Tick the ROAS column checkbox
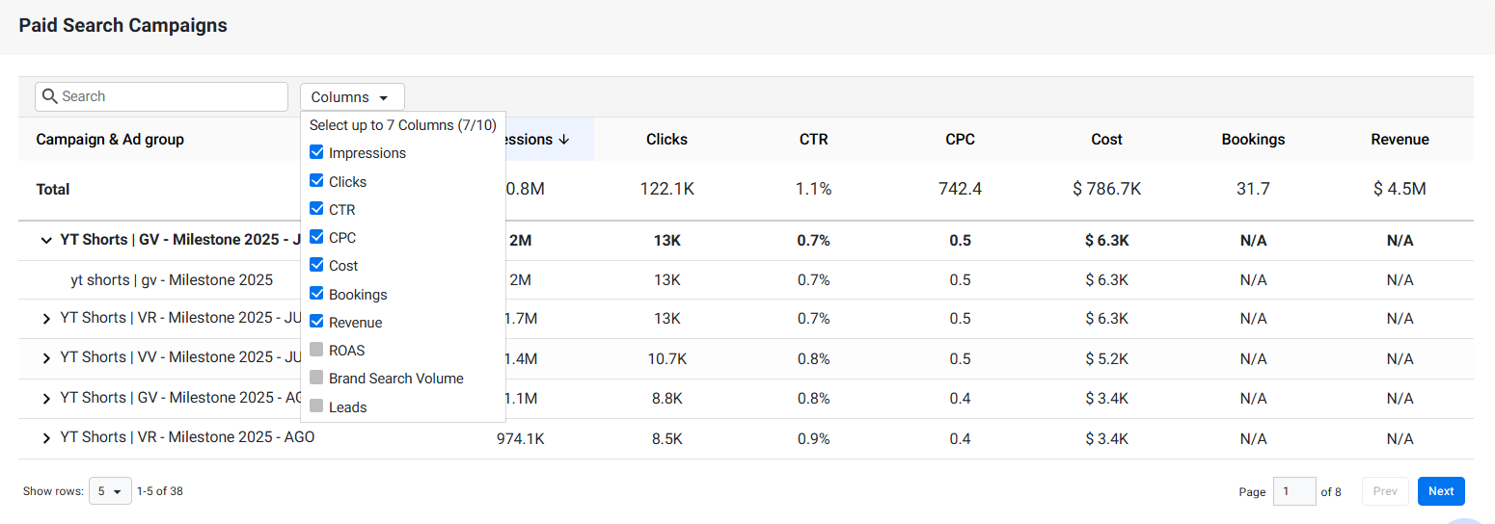Screen dimensions: 1495x524 pos(316,350)
